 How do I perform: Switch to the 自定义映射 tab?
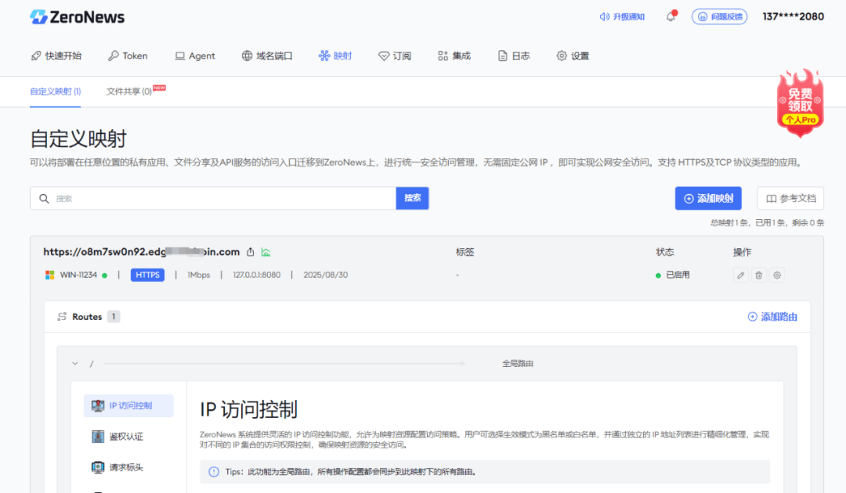pos(55,92)
